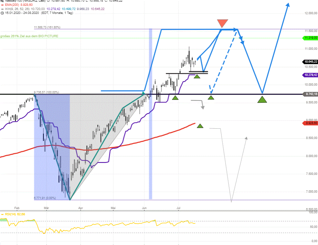
Task: Click the 6.771,91 (0.00%) Fibonacci label
Action: point(45,198)
